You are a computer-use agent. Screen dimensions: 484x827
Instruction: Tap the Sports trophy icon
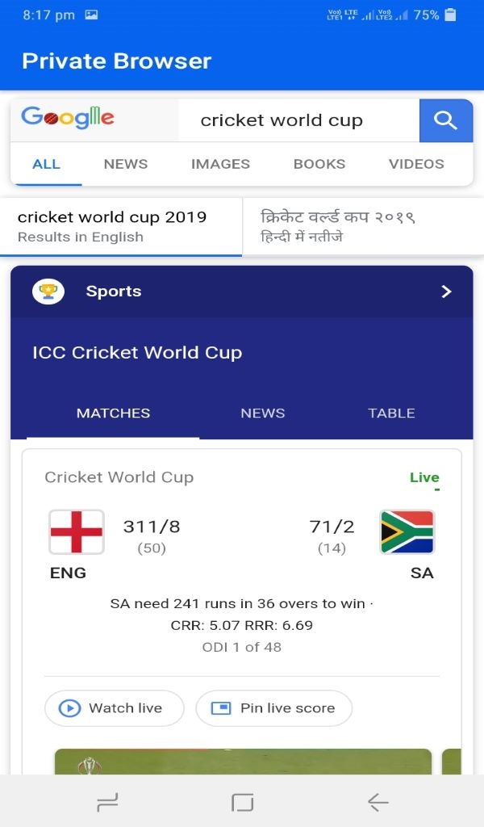[x=48, y=291]
